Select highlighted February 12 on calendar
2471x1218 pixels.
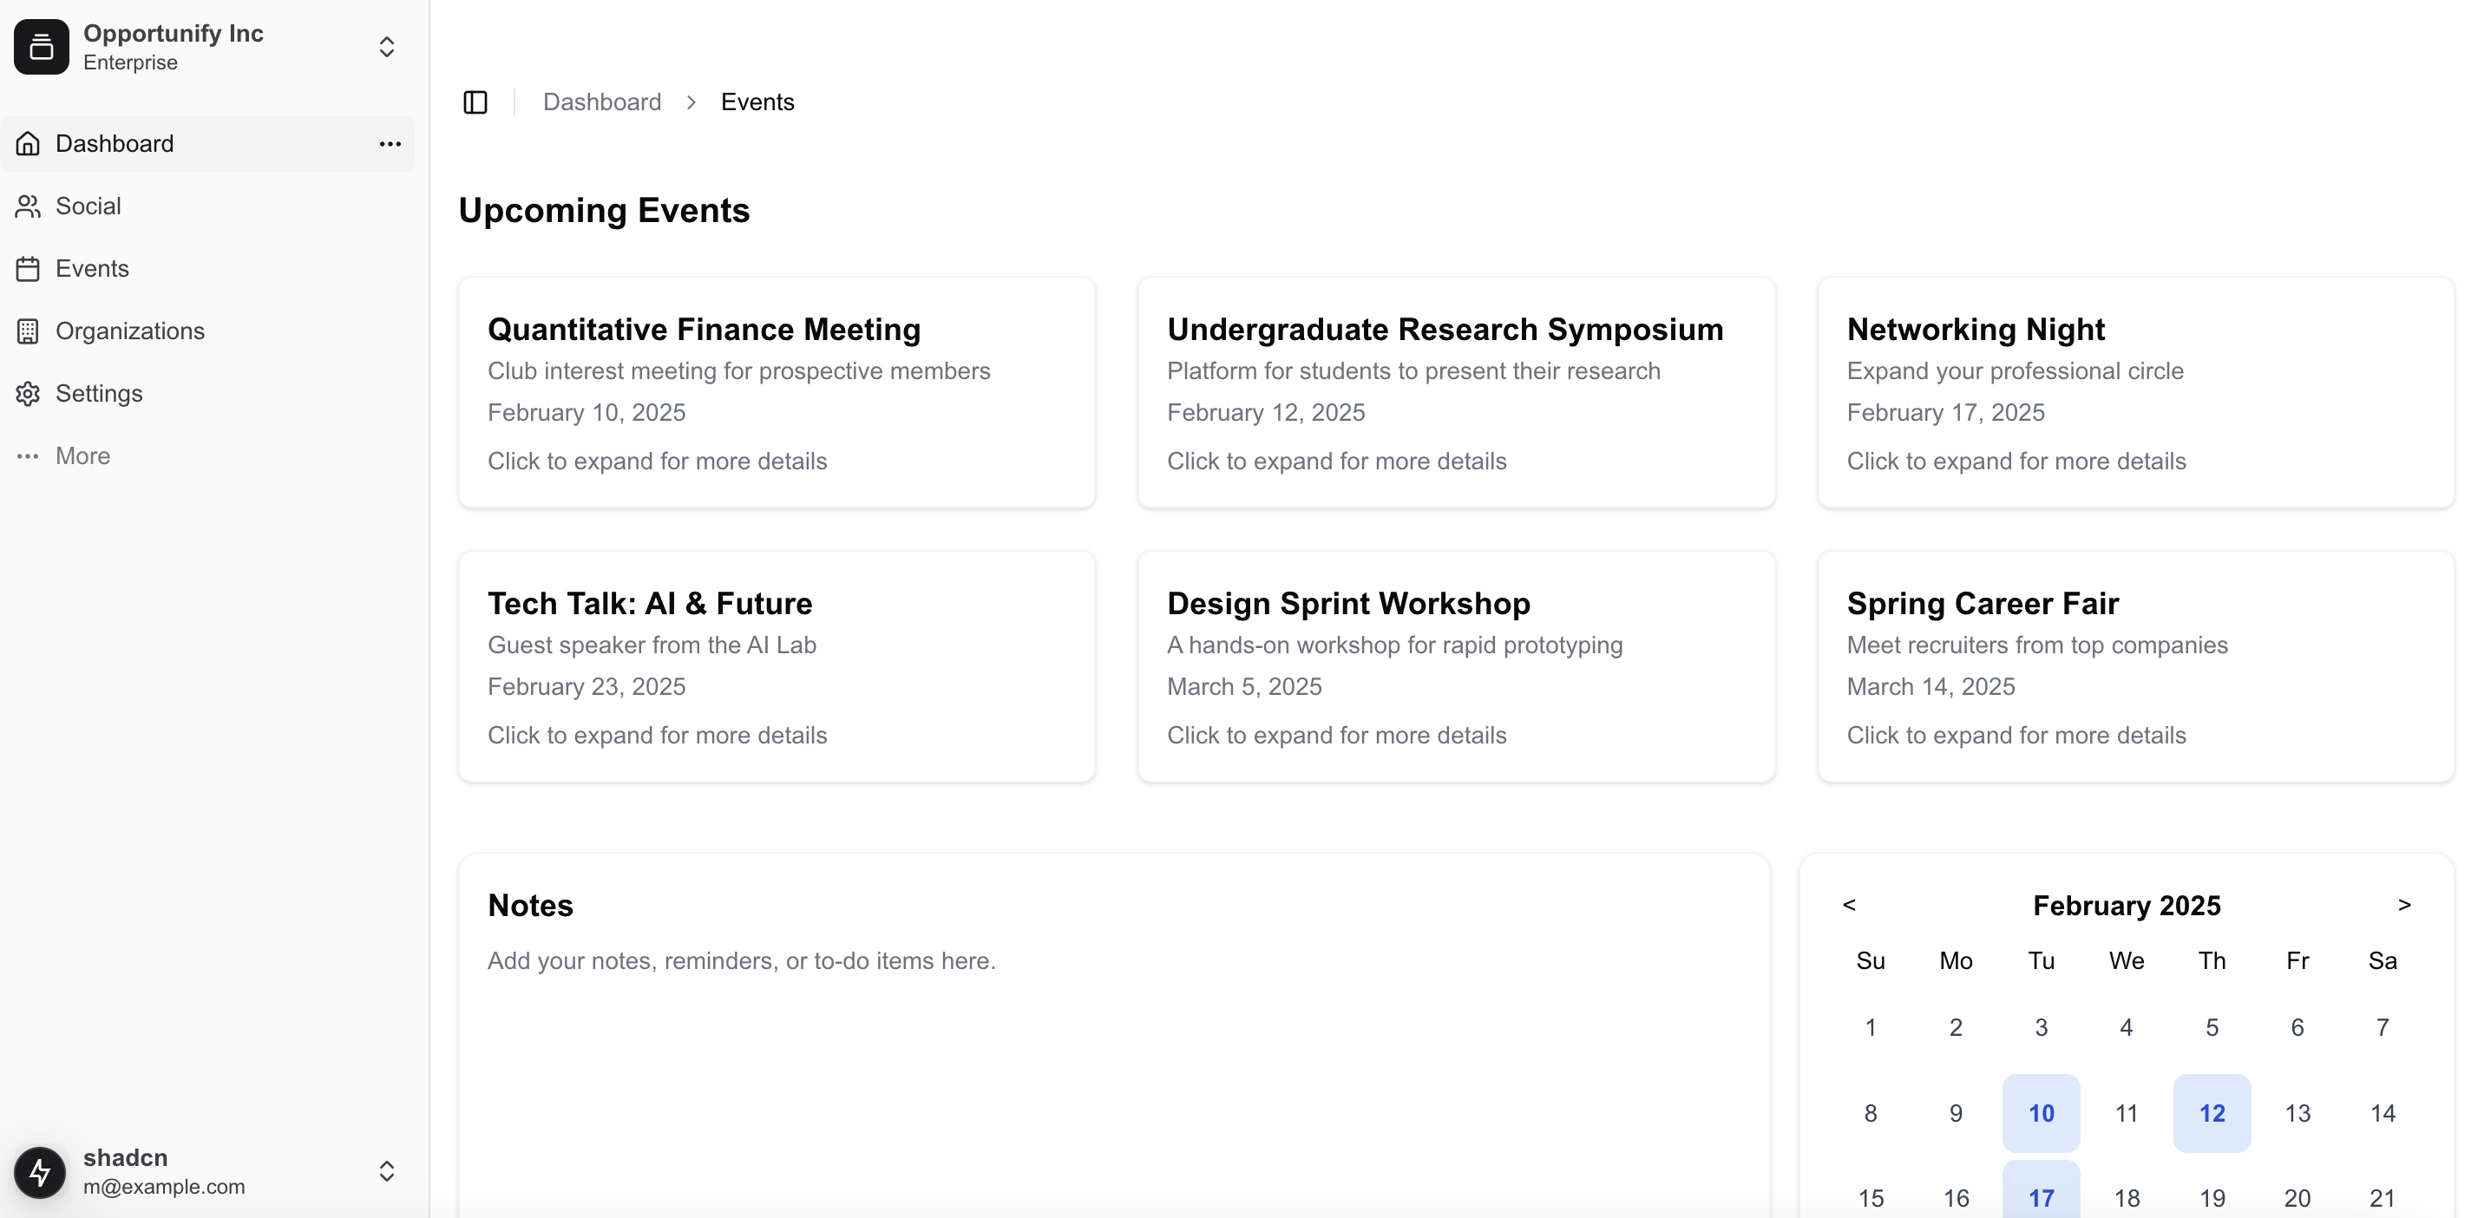[x=2211, y=1112]
